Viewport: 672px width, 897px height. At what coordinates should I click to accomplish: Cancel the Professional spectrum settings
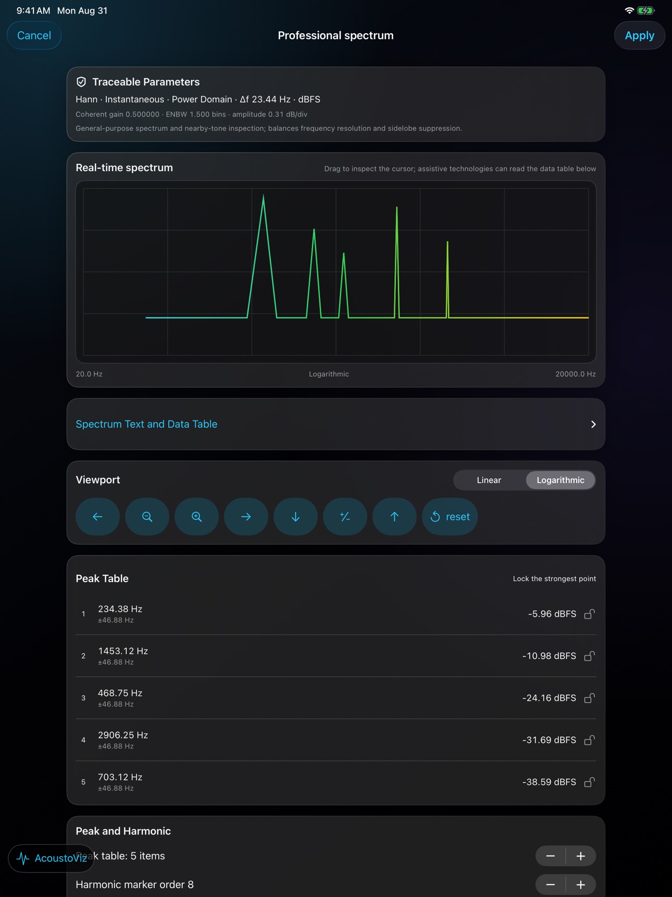click(x=34, y=35)
